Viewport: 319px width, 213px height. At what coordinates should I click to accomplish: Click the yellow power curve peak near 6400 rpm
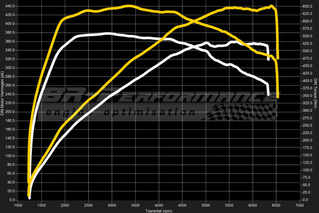[x=271, y=6]
